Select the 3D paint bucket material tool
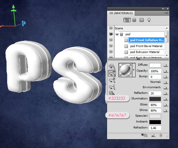 coord(112,93)
